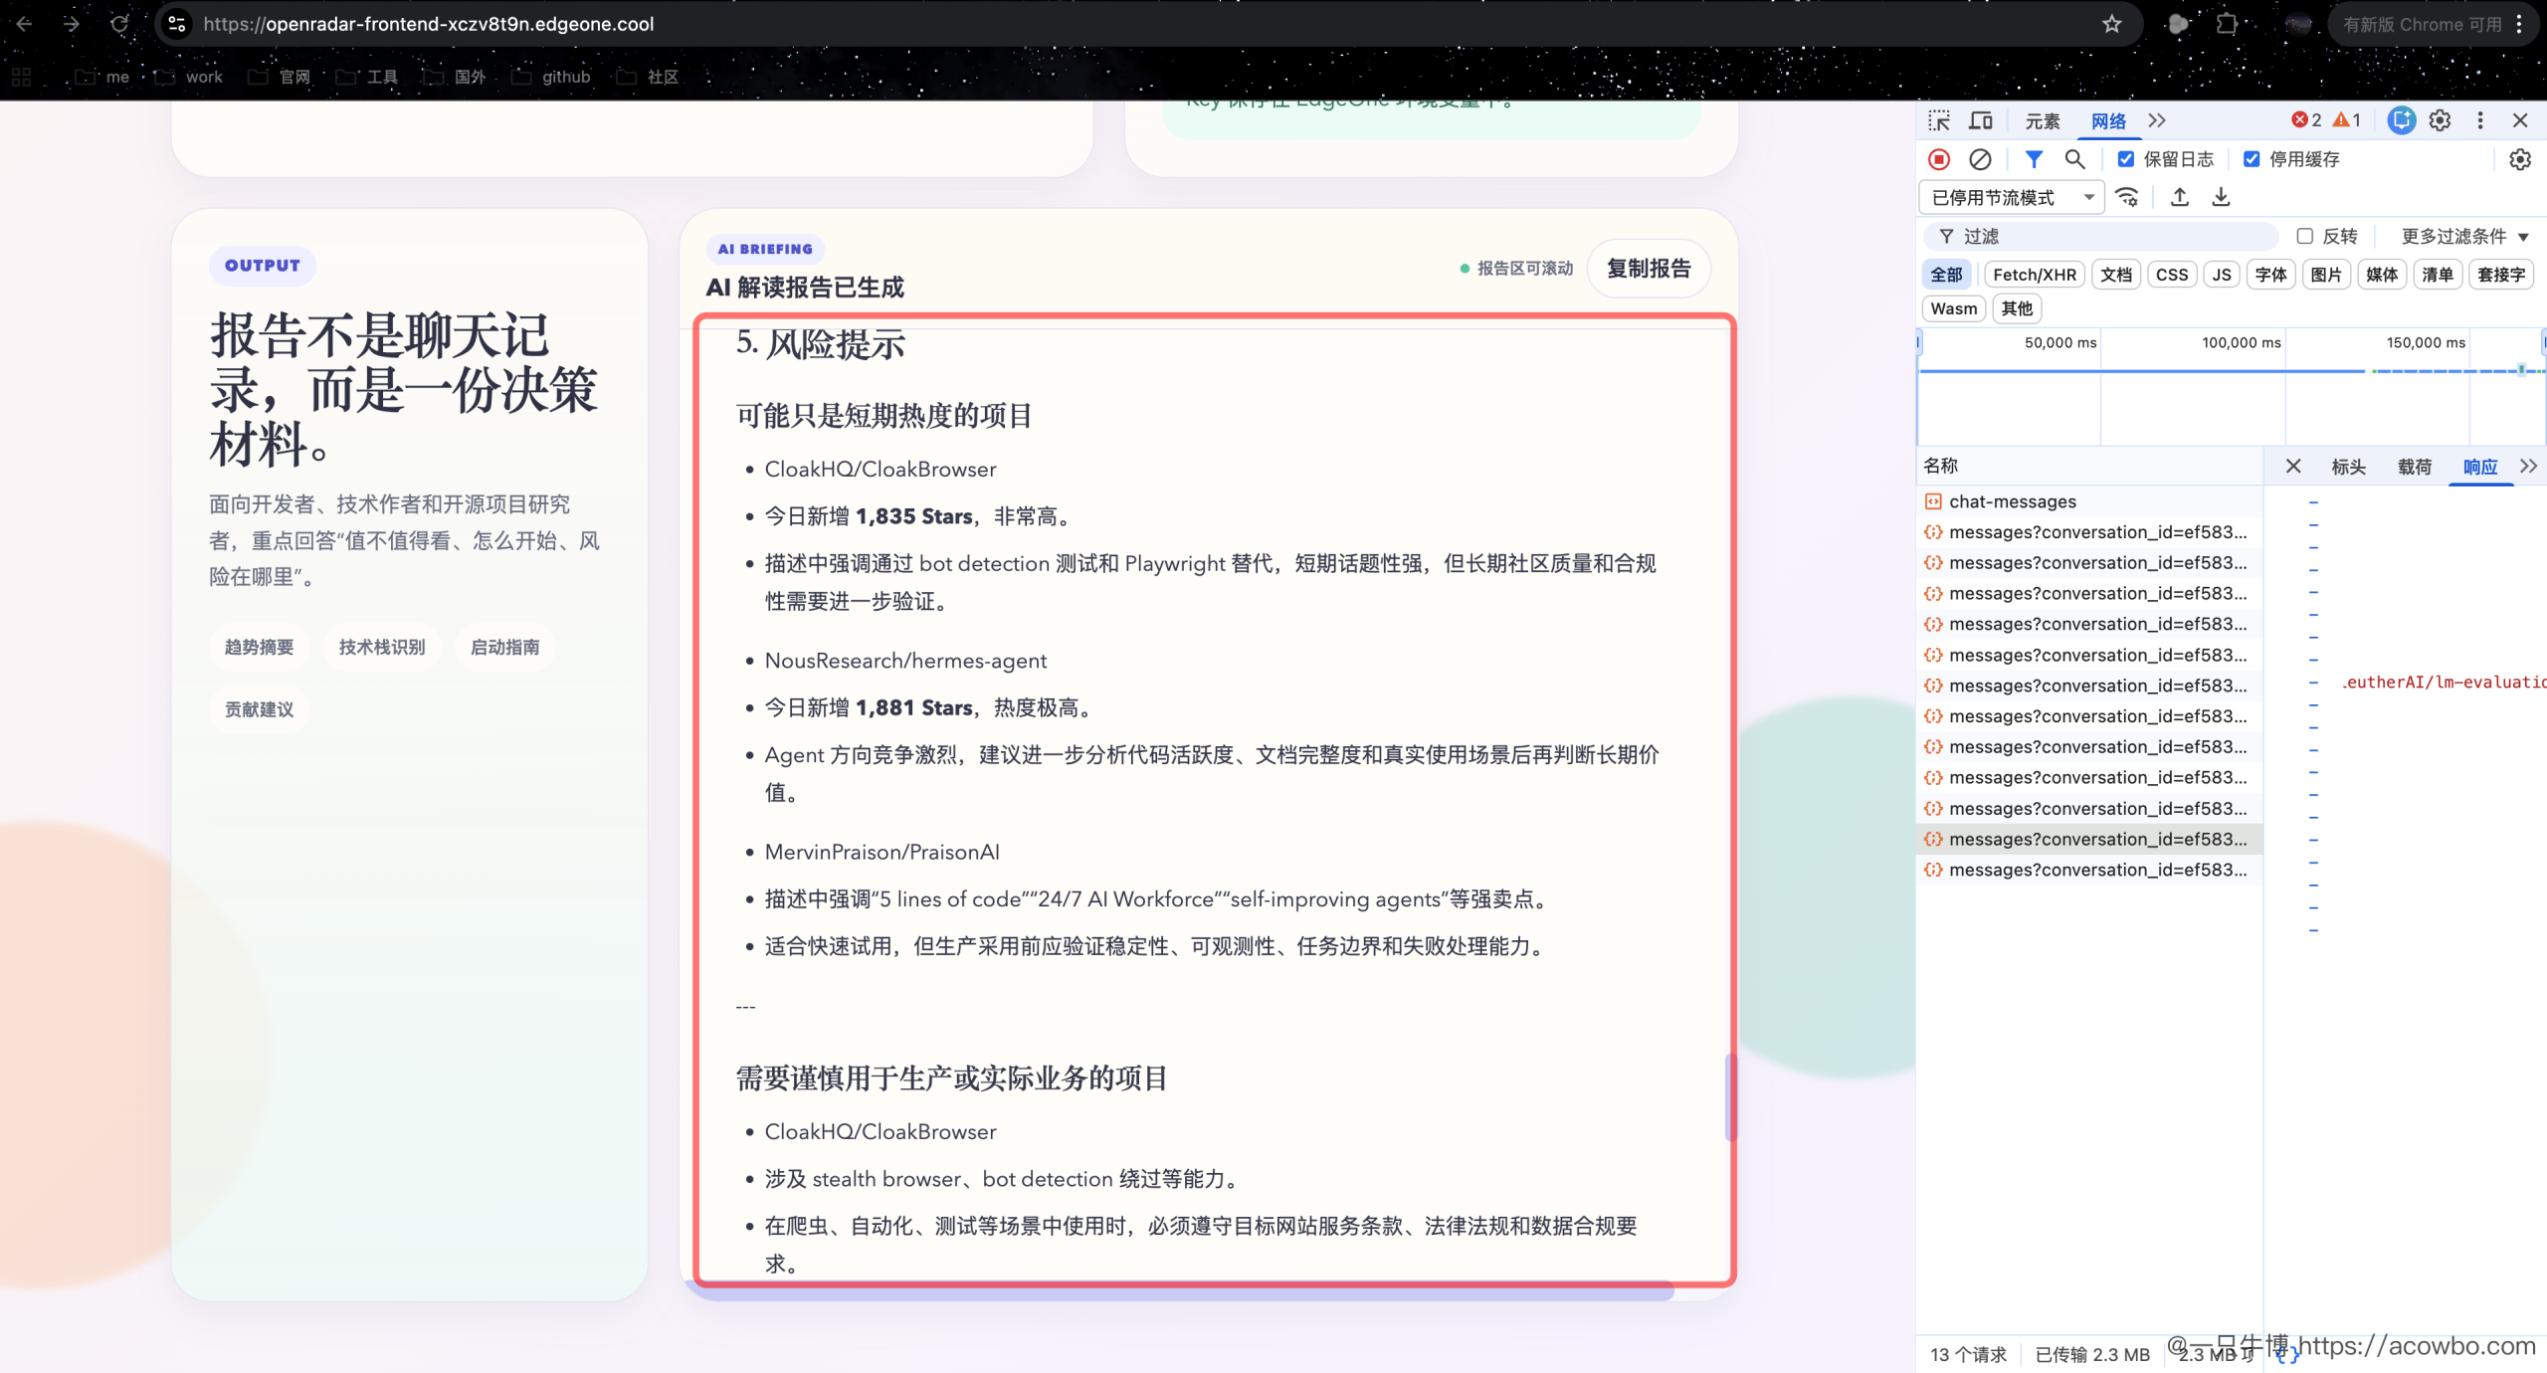Open the github bookmarks folder
This screenshot has width=2547, height=1373.
pos(551,77)
